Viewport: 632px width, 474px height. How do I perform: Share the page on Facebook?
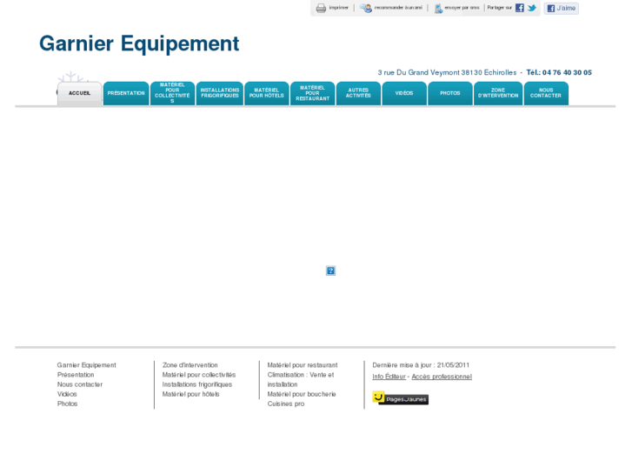(520, 8)
